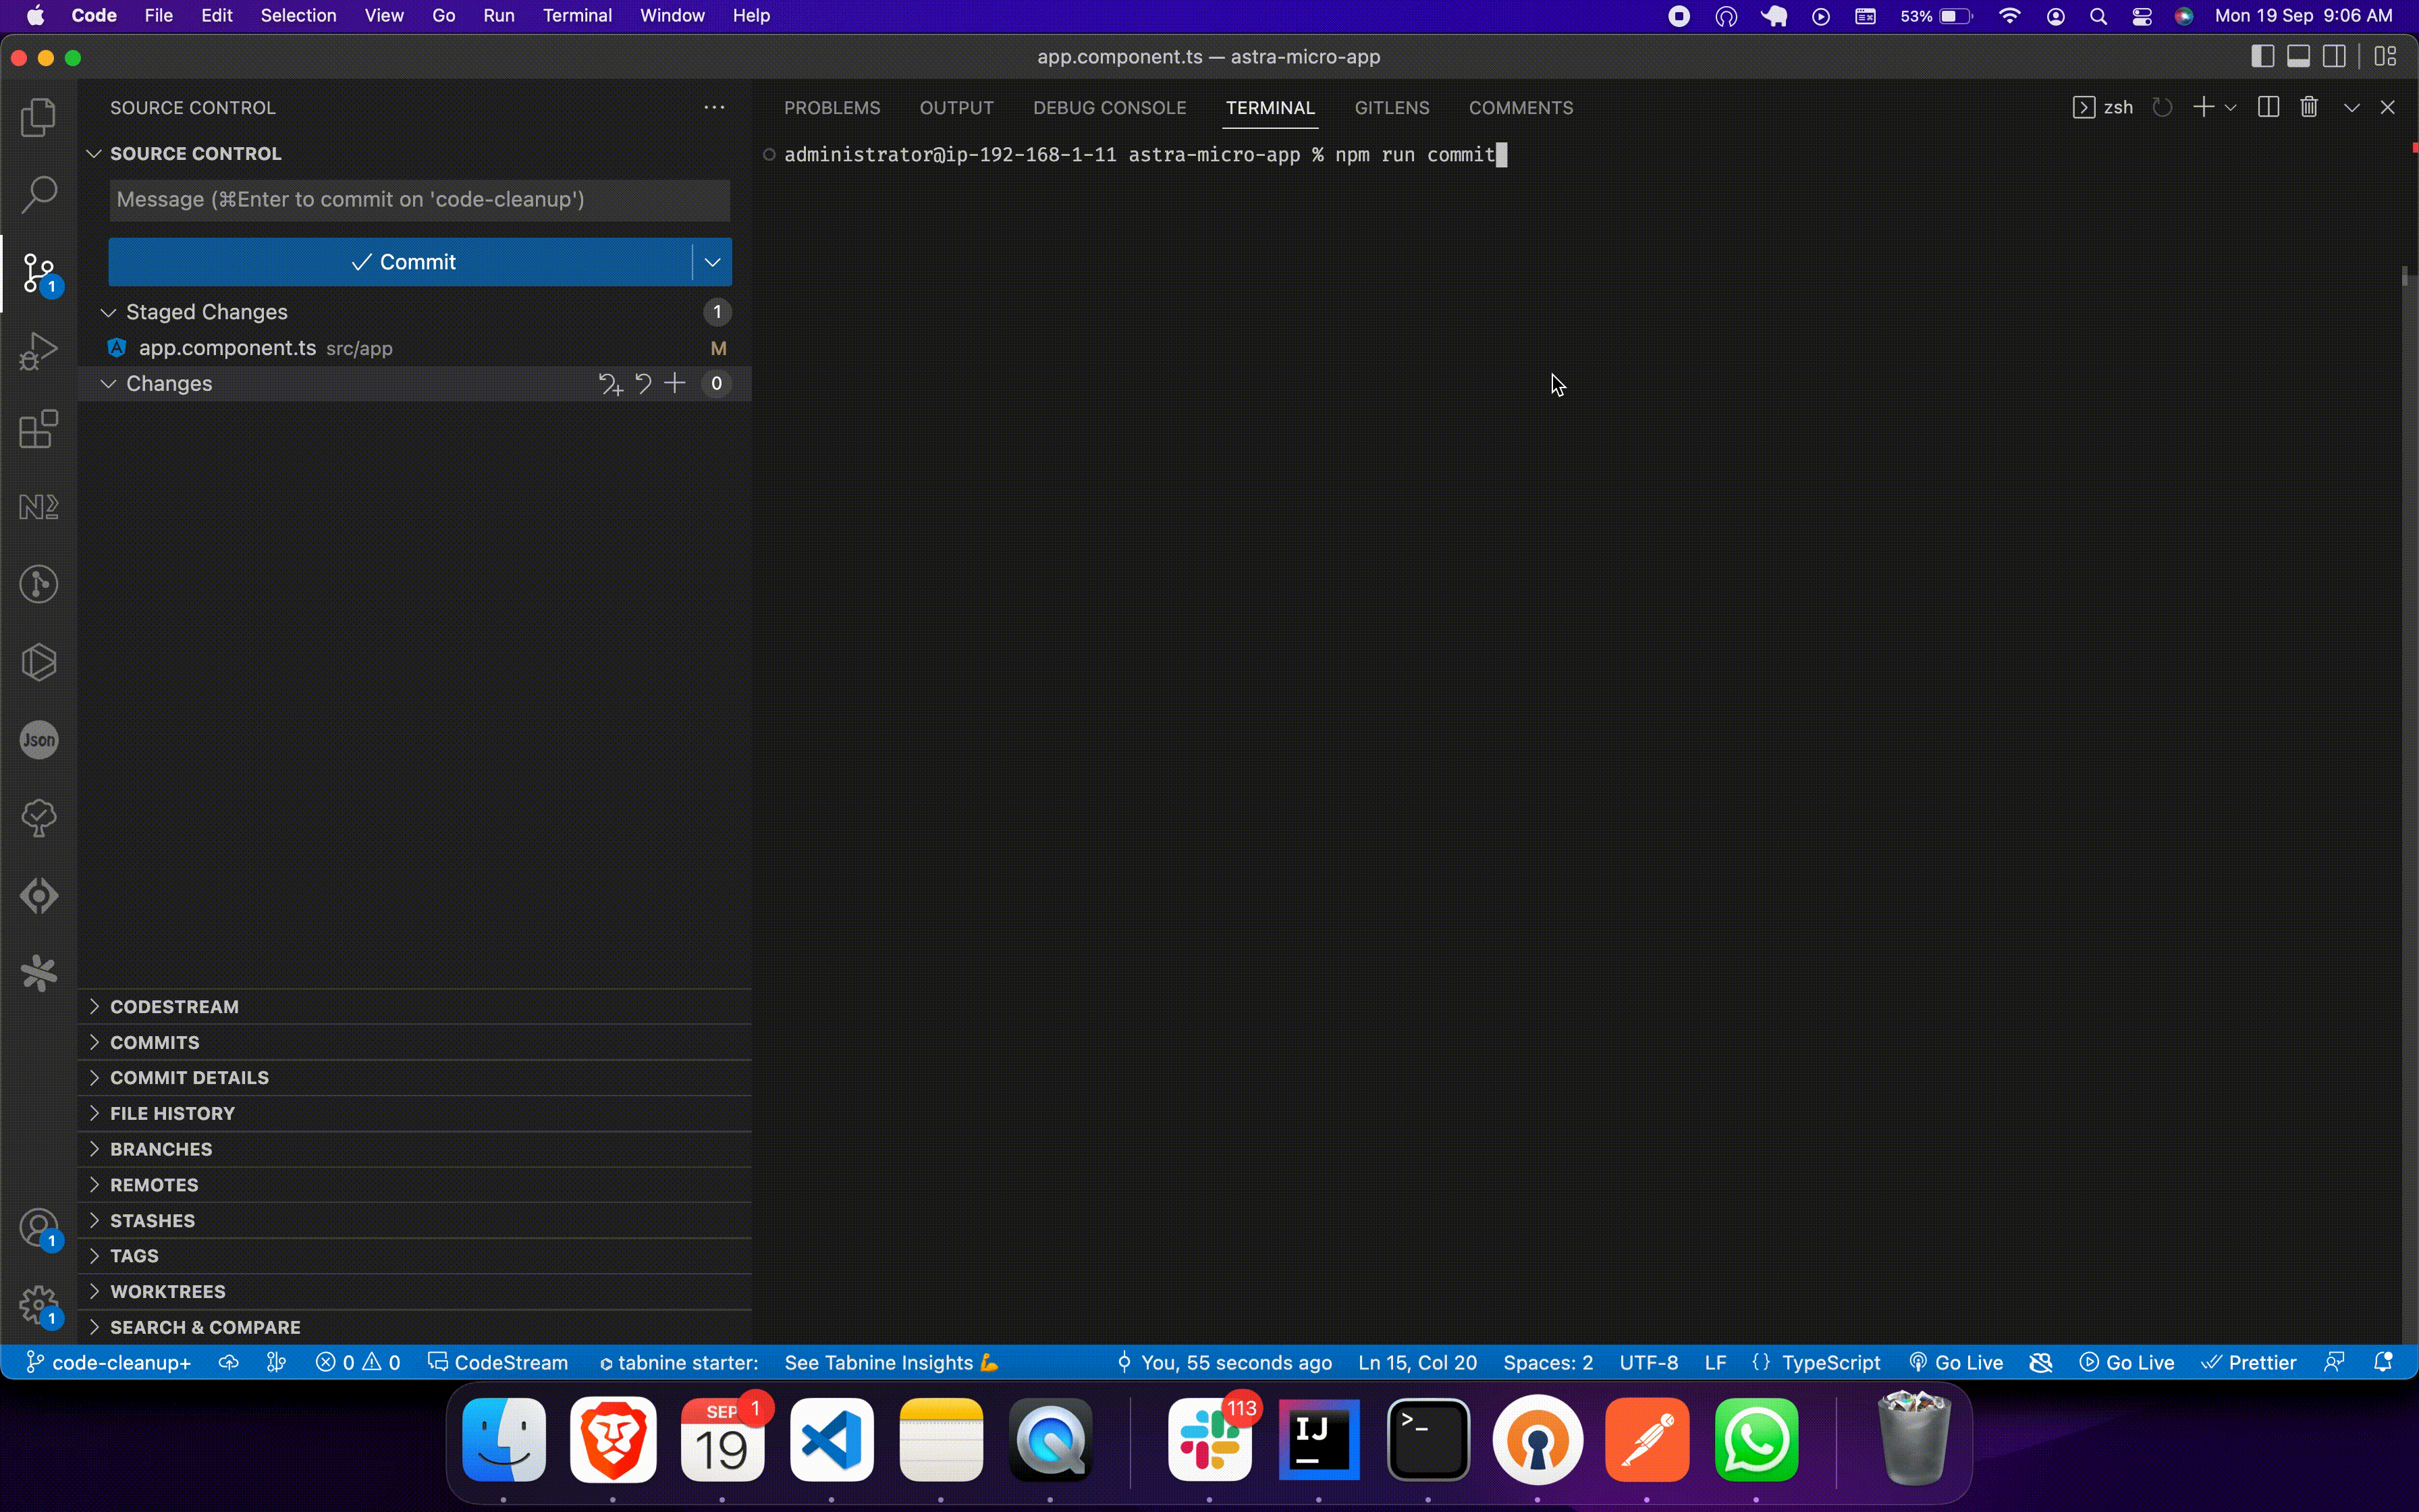Viewport: 2419px width, 1512px height.
Task: Open the Json extension icon in activity bar
Action: 38,740
